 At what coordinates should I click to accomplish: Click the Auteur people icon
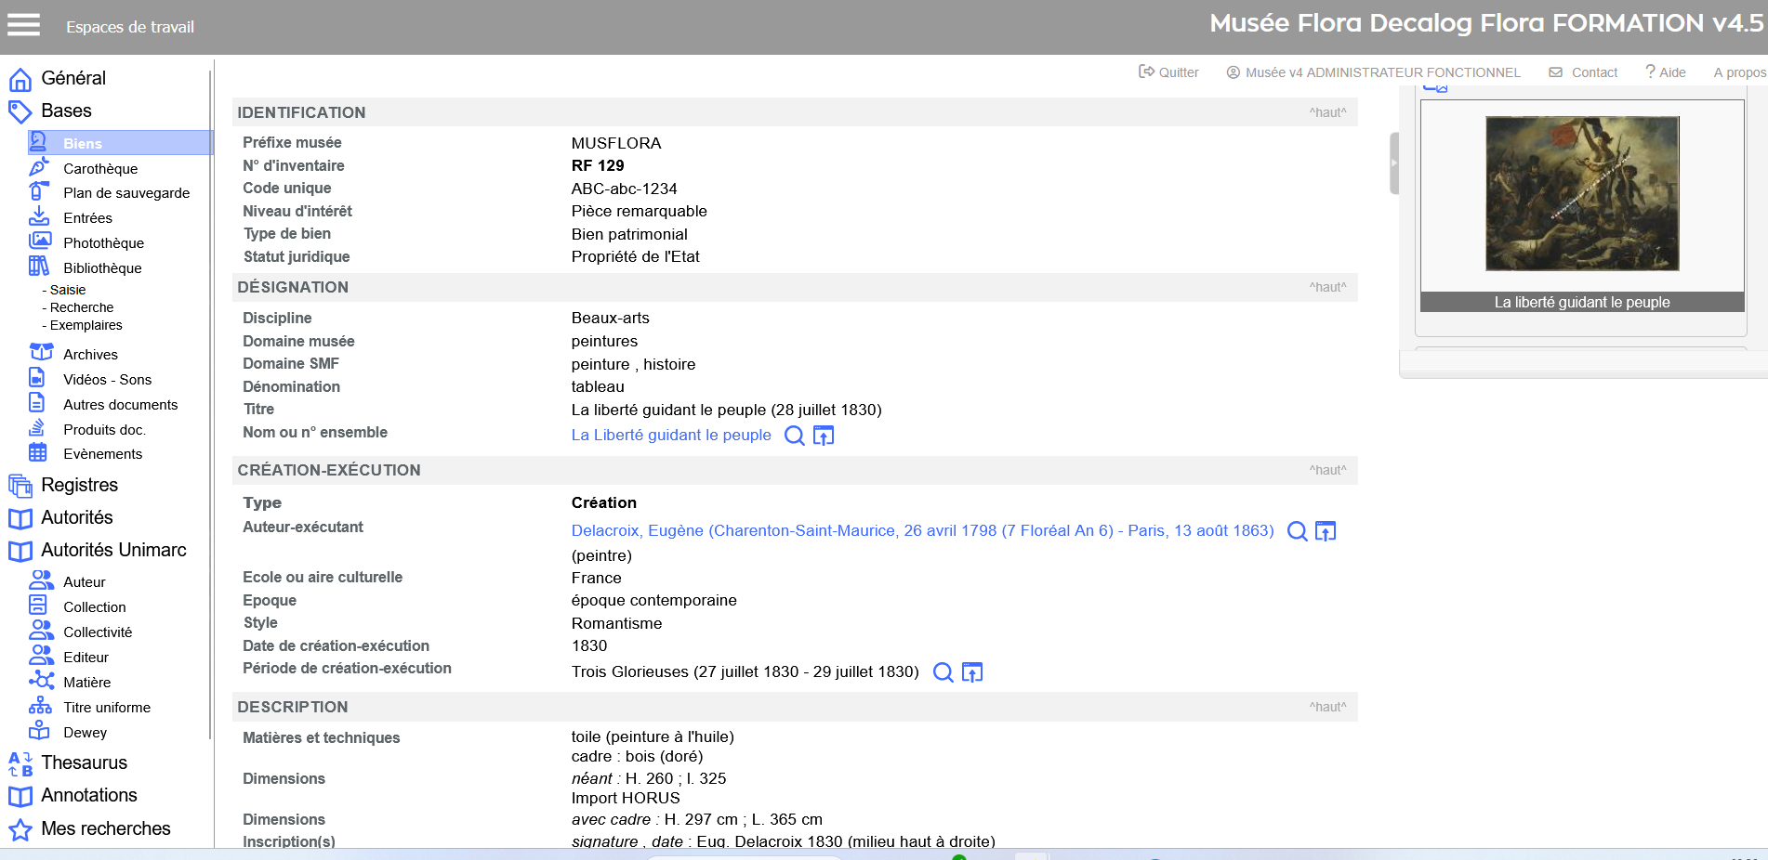41,580
